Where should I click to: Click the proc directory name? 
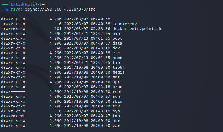coord(117,87)
